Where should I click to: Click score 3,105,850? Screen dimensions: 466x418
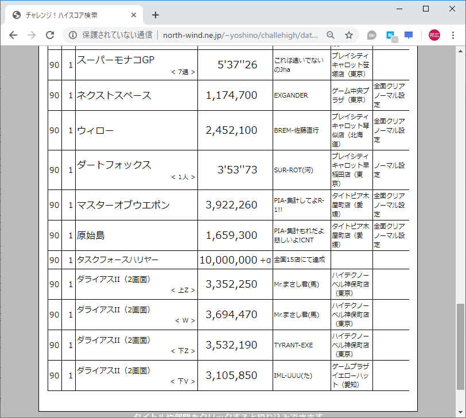[x=231, y=376]
